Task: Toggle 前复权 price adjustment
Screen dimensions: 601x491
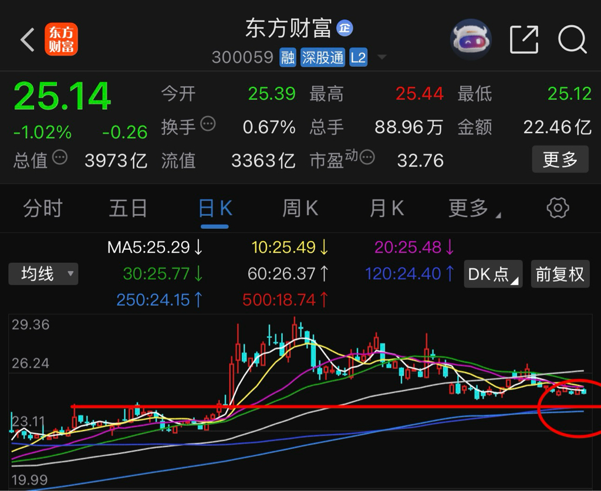Action: tap(560, 274)
